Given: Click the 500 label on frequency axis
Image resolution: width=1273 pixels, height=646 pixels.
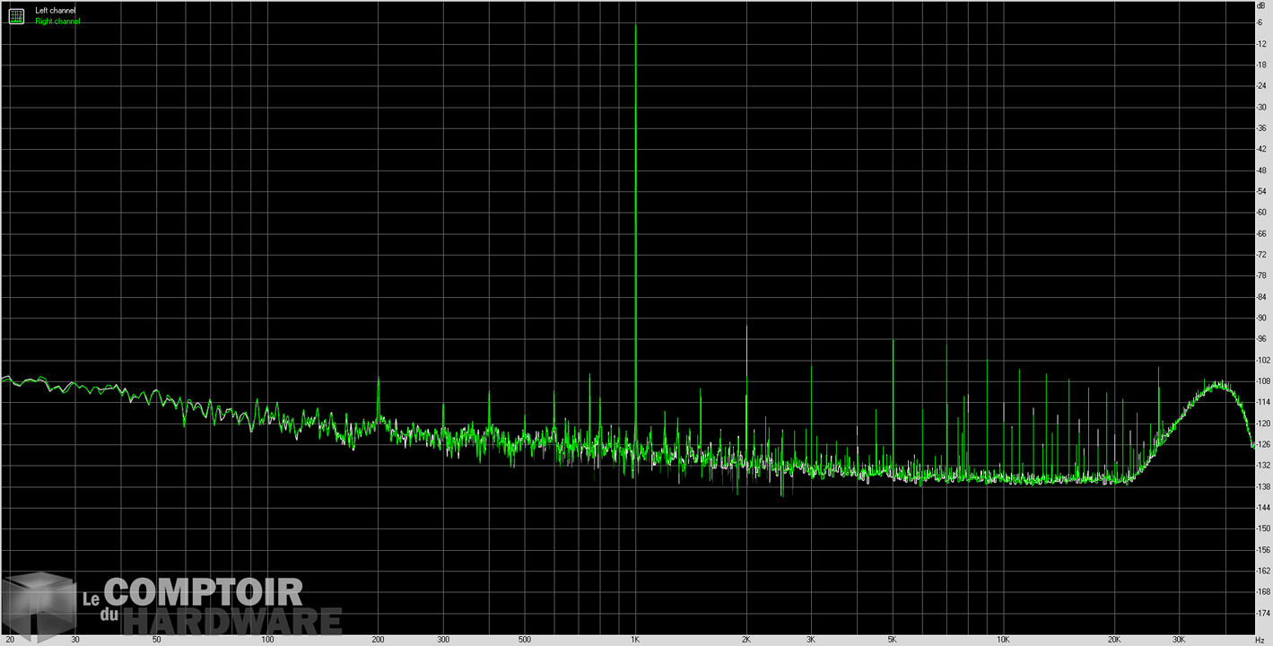Looking at the screenshot, I should pos(524,640).
